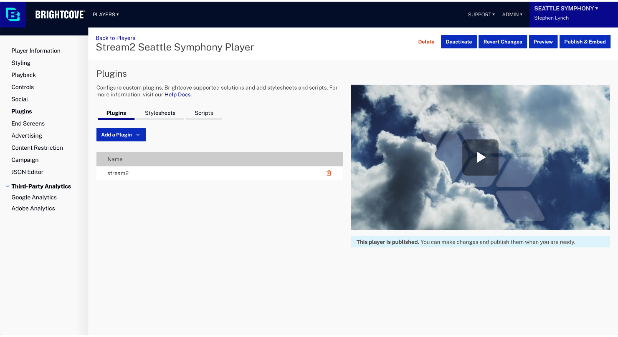
Task: Open the Add a Plugin dropdown
Action: pos(121,135)
